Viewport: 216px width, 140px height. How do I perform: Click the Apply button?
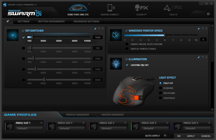pyautogui.click(x=191, y=136)
